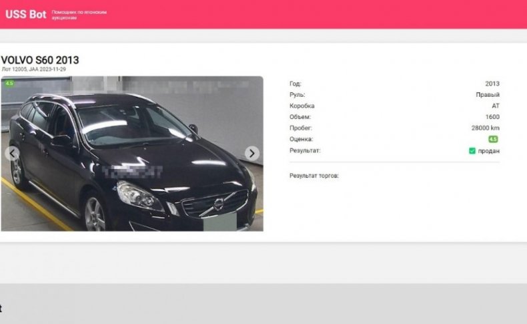Click the Руль label
The width and height of the screenshot is (527, 324).
297,95
